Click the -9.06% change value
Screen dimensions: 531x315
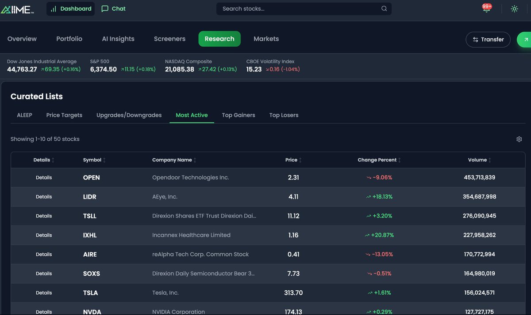(x=382, y=178)
